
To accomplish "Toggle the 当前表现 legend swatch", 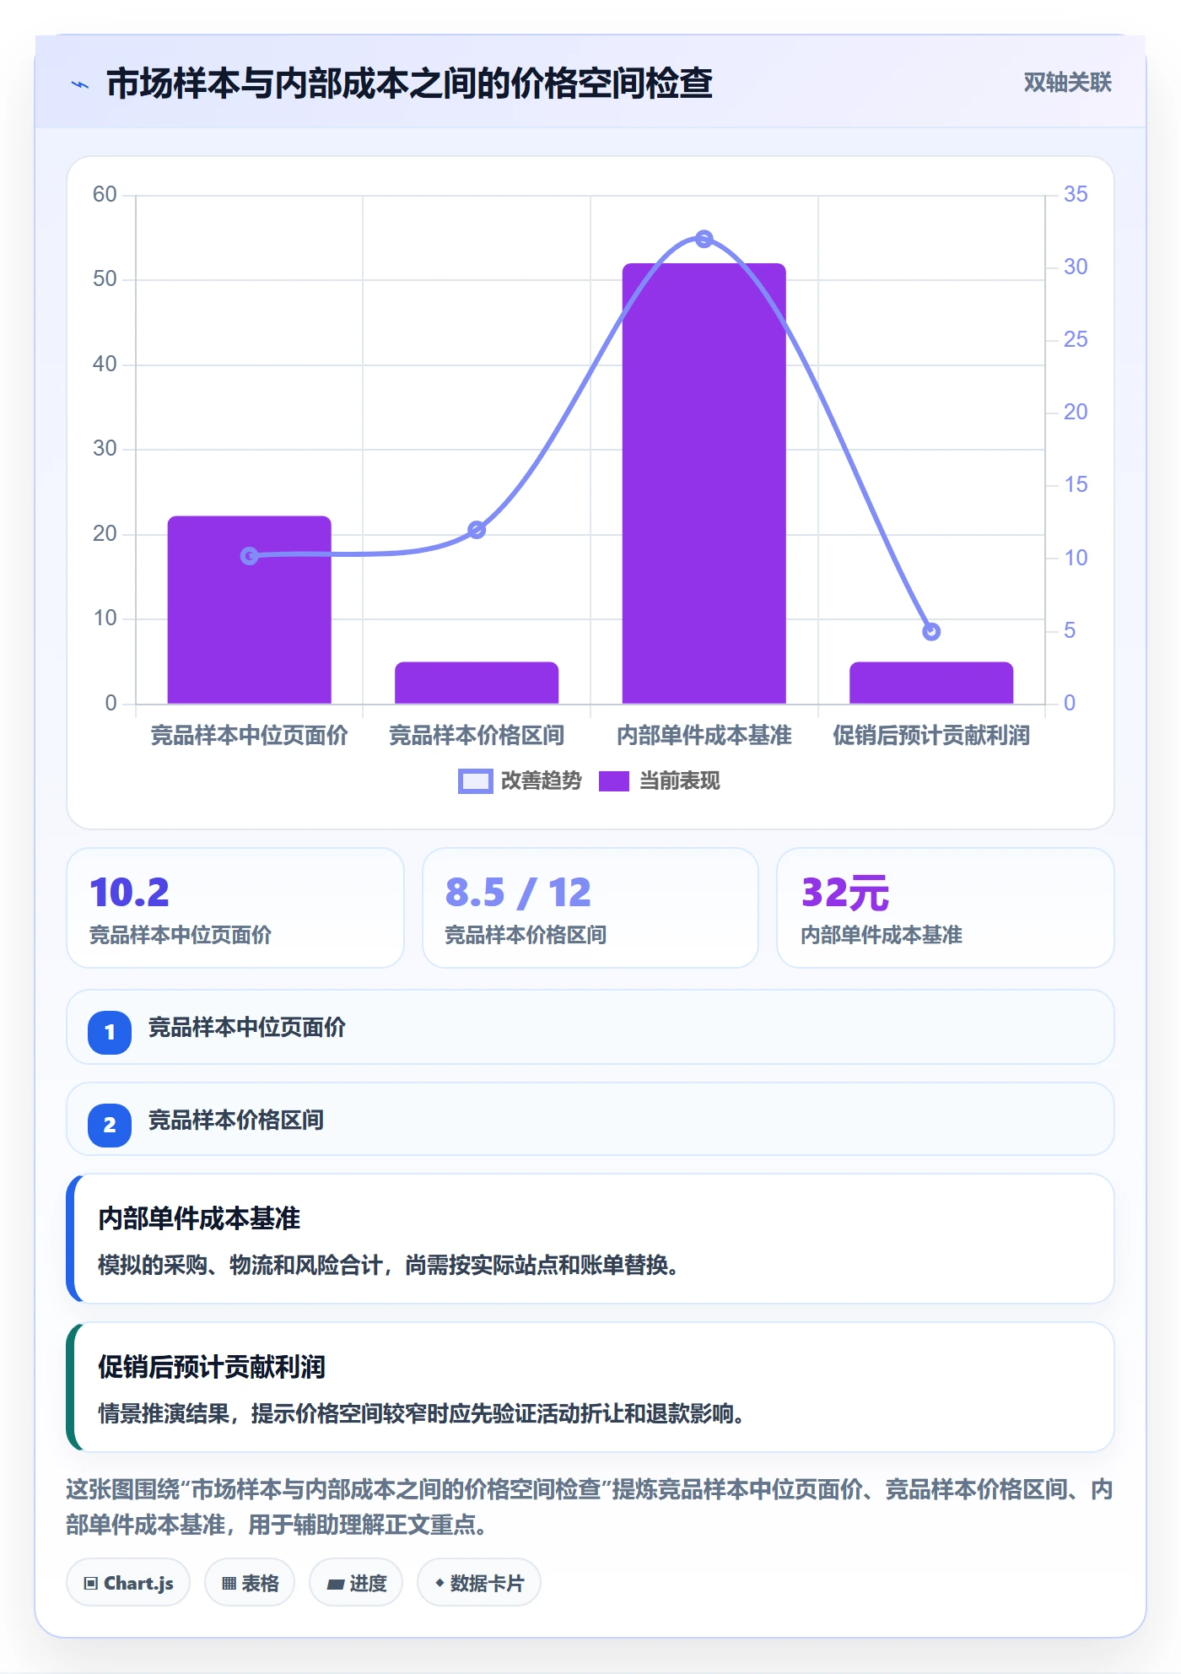I will (614, 781).
